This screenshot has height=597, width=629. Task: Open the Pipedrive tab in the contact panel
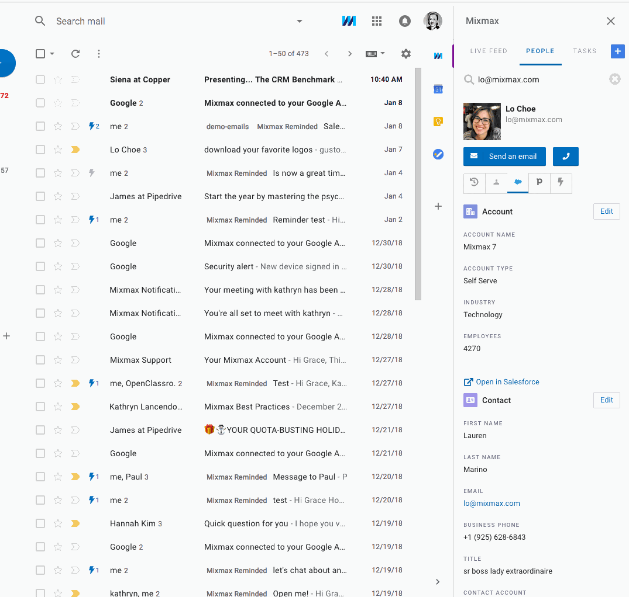tap(539, 183)
